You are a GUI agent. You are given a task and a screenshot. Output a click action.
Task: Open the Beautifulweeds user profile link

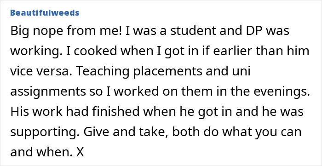pyautogui.click(x=45, y=13)
